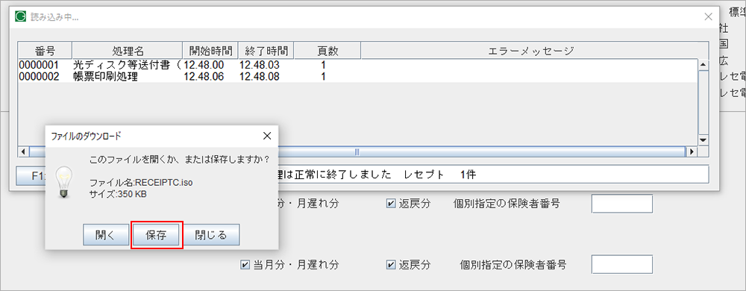Click the 保存 button in download dialog
Image resolution: width=746 pixels, height=291 pixels.
coord(157,235)
